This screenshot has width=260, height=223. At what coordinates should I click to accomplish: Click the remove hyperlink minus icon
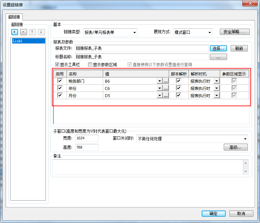(x=23, y=32)
